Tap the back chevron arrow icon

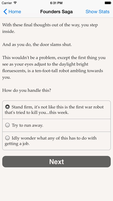click(x=5, y=12)
